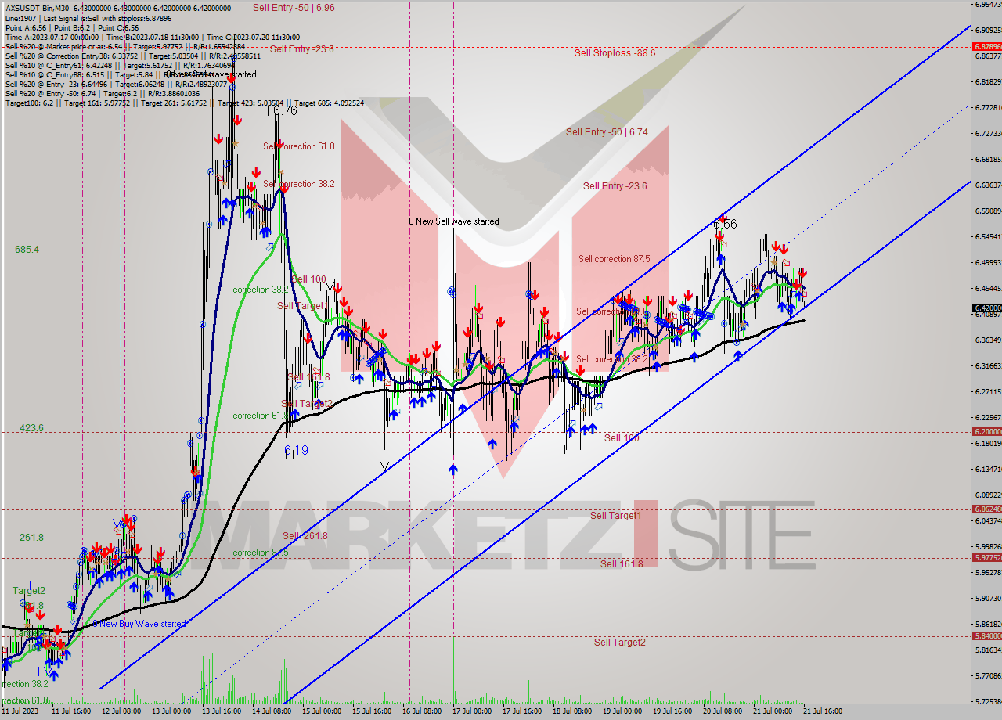Screen dimensions: 1002x720
Task: Click the blue 'I I I 6.19' low label
Action: coord(287,450)
